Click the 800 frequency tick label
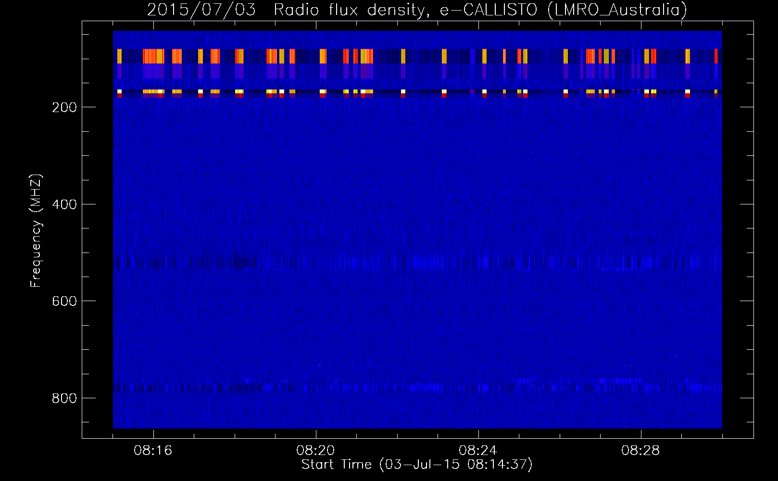 pyautogui.click(x=64, y=398)
